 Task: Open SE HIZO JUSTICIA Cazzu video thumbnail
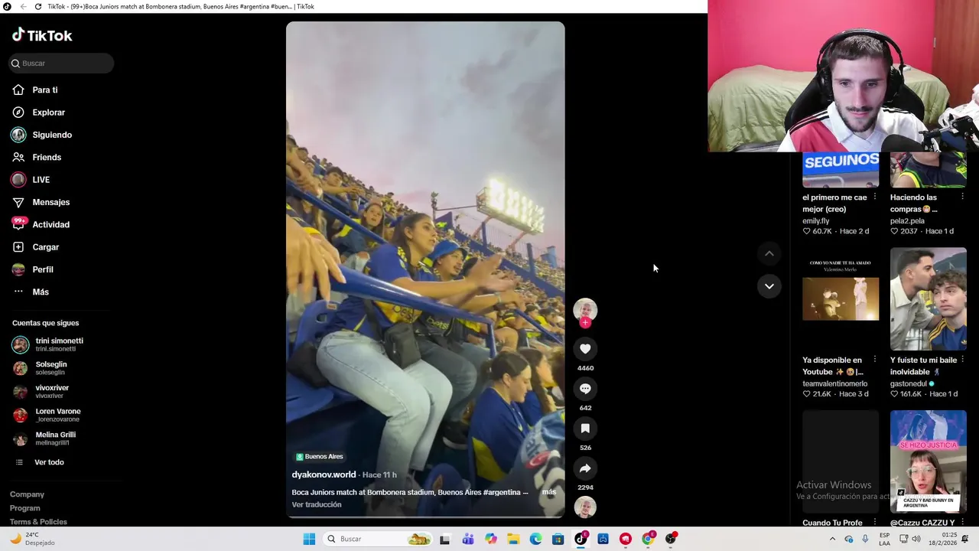tap(929, 461)
